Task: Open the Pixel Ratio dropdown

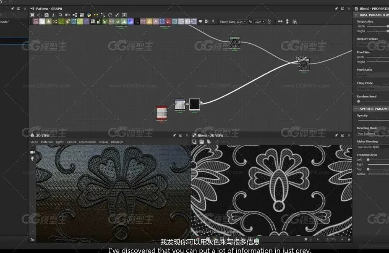Action: click(373, 75)
